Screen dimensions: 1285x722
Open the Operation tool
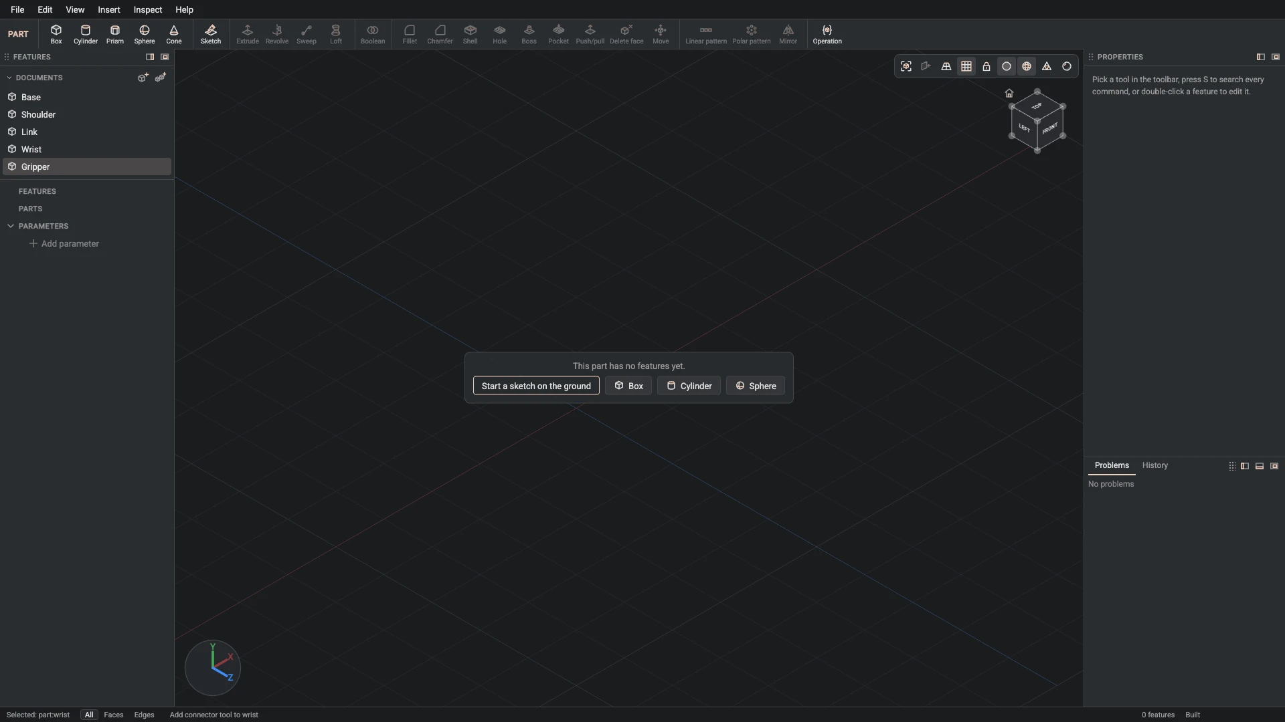pyautogui.click(x=827, y=34)
